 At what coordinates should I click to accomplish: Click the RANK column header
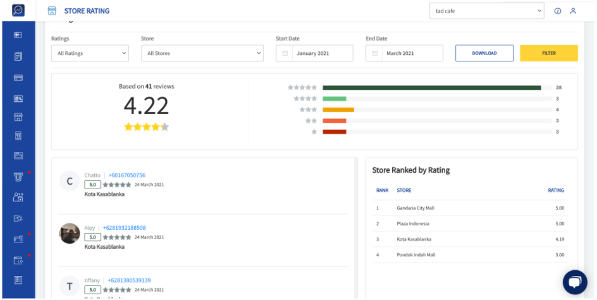click(x=382, y=191)
